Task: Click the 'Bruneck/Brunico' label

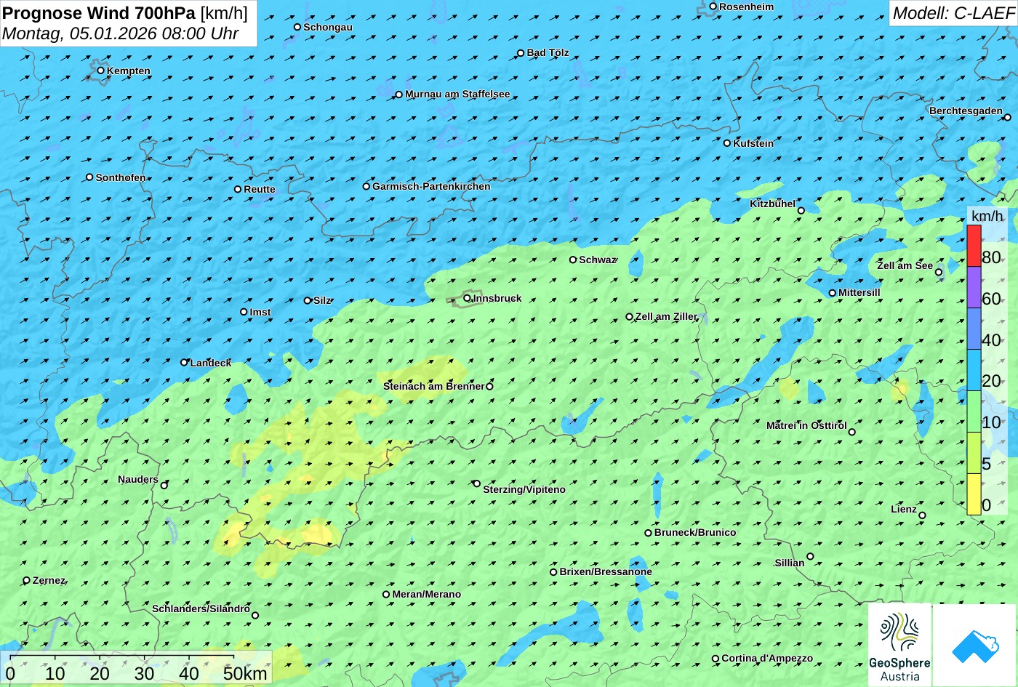Action: 695,532
